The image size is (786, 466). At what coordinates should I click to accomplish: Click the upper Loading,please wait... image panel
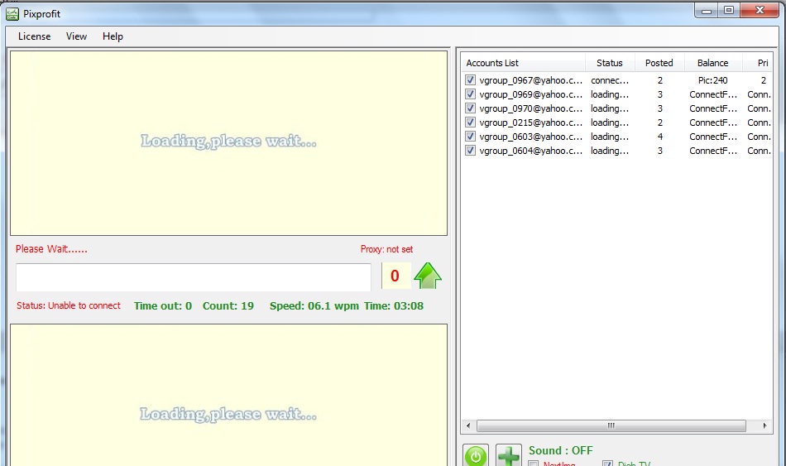point(228,143)
